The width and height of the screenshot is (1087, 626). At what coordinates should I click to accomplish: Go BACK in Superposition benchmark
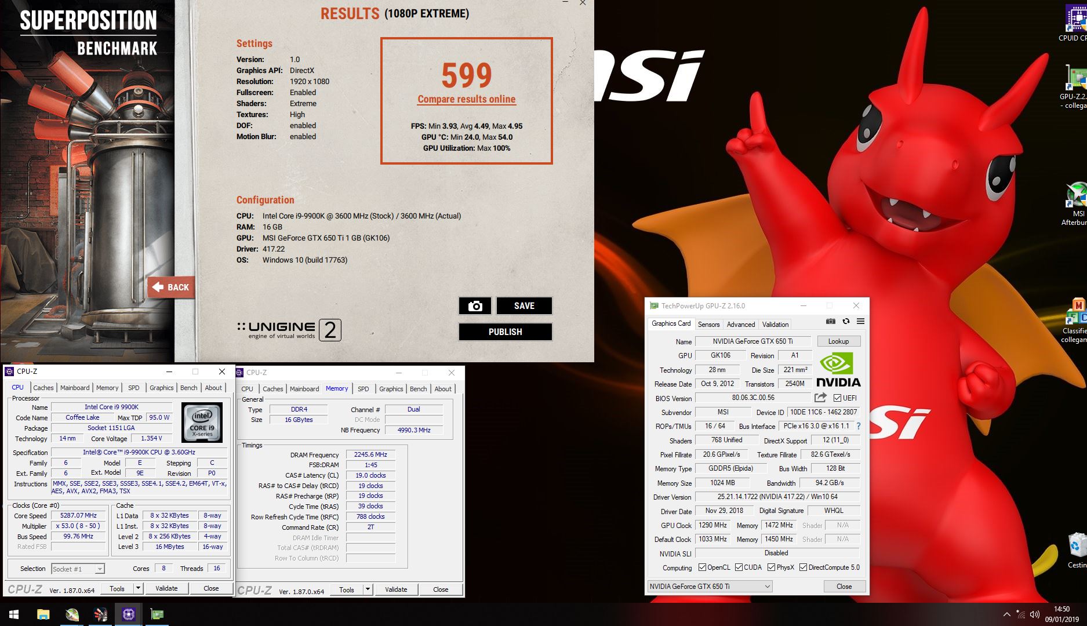pos(171,287)
